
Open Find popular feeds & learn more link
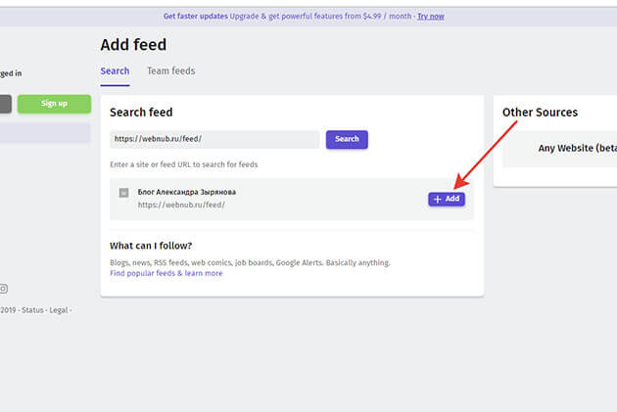(166, 273)
